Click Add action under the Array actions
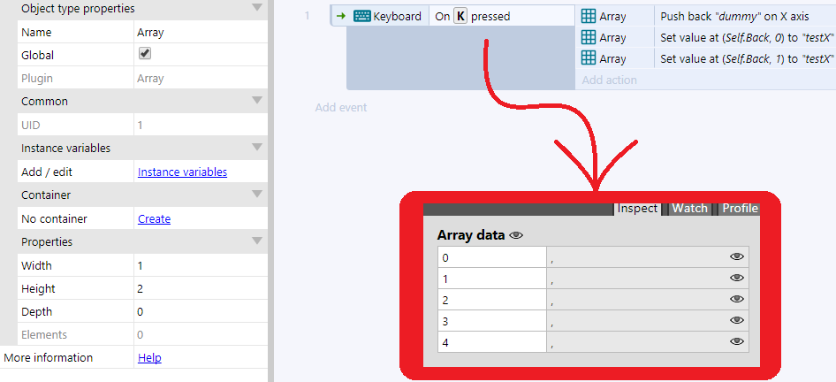Viewport: 836px width, 382px height. pyautogui.click(x=610, y=80)
